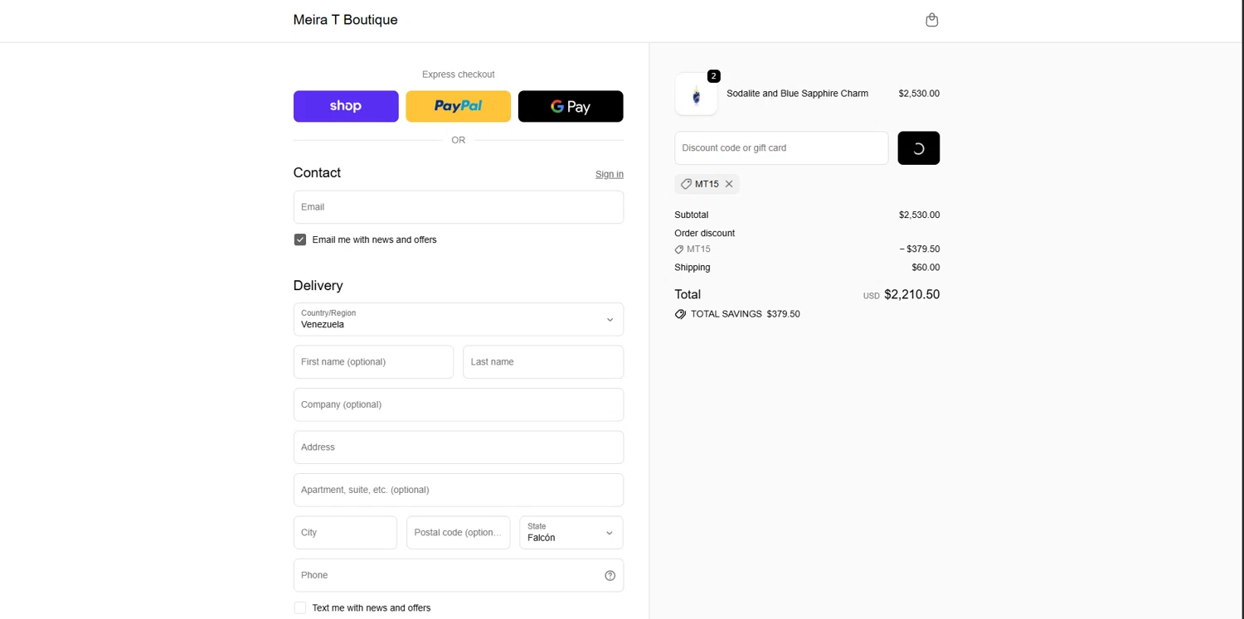Image resolution: width=1244 pixels, height=619 pixels.
Task: Check Text me with news and offers
Action: [300, 608]
